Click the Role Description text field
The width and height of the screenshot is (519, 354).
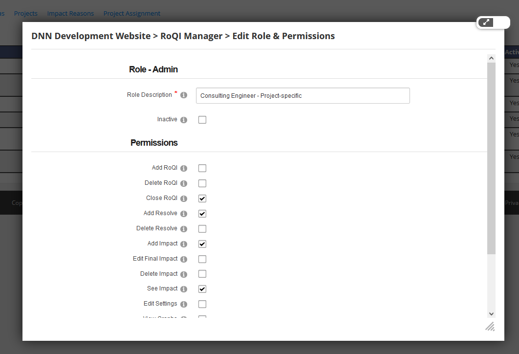click(x=303, y=96)
